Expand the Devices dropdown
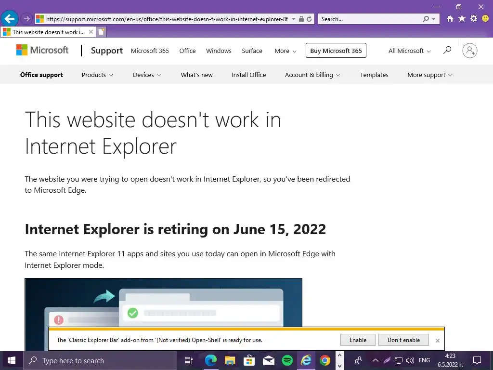 pos(147,75)
